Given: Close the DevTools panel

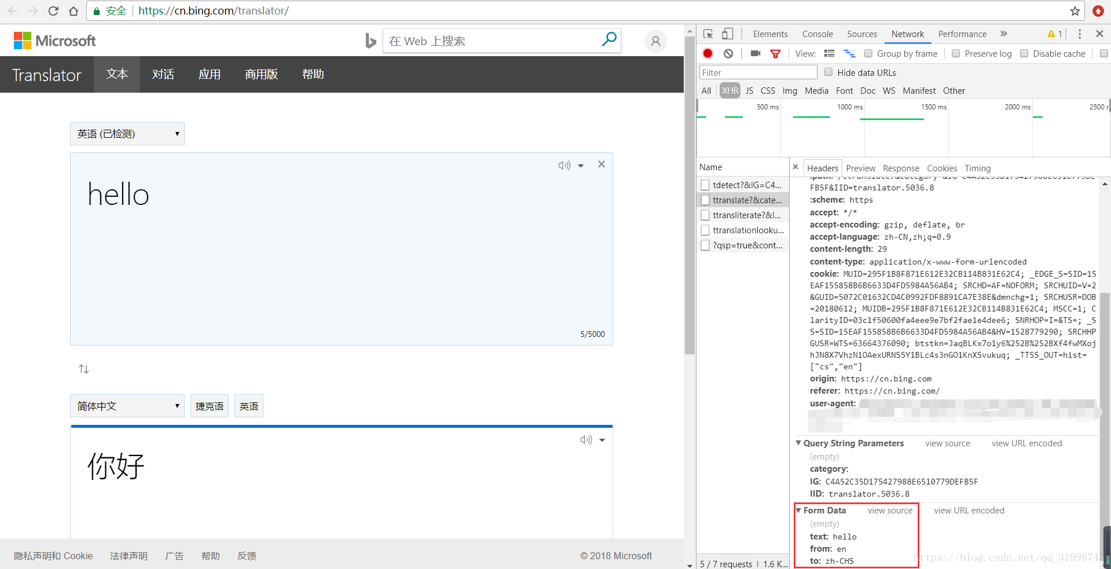Looking at the screenshot, I should coord(1099,34).
